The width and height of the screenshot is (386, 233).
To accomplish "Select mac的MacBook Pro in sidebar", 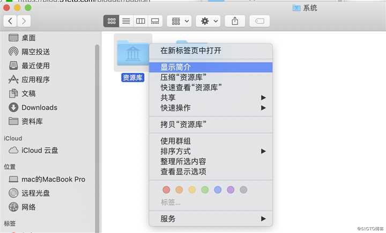I will pyautogui.click(x=47, y=179).
